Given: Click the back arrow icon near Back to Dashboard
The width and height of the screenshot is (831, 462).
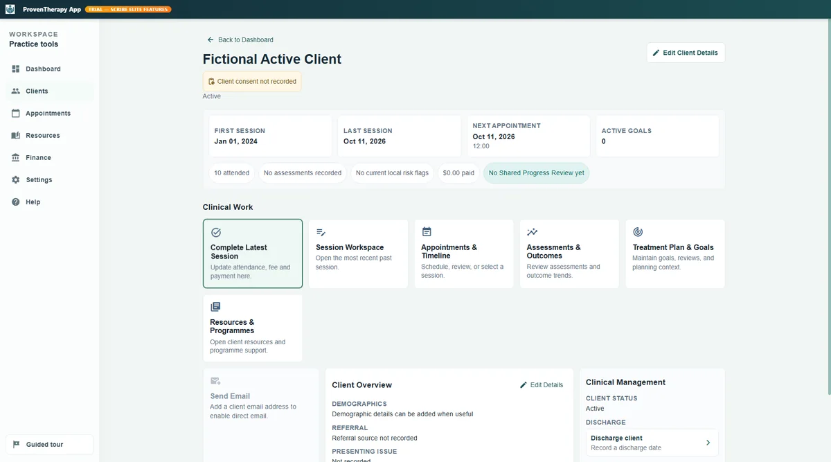Looking at the screenshot, I should 211,39.
